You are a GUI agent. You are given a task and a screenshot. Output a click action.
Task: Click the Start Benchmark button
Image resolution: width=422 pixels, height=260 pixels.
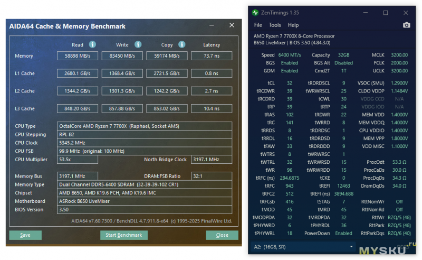(124, 235)
